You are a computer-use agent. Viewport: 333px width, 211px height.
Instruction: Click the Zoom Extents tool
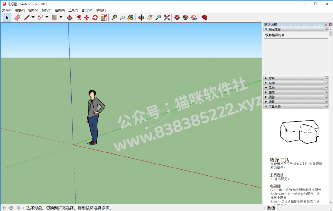coord(167,18)
